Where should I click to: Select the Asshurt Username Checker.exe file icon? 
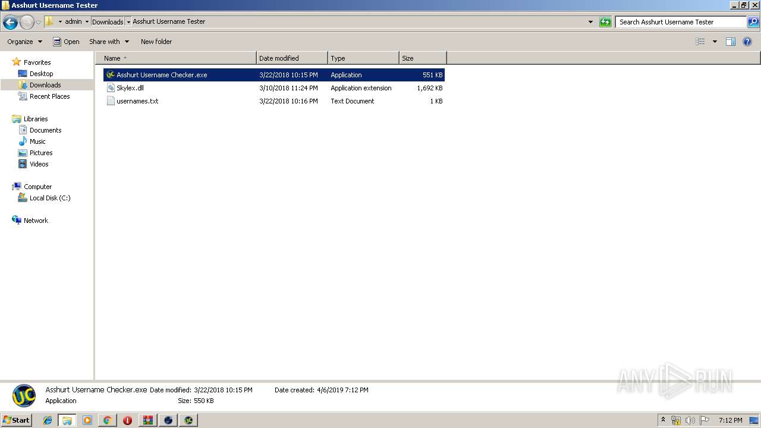tap(110, 75)
